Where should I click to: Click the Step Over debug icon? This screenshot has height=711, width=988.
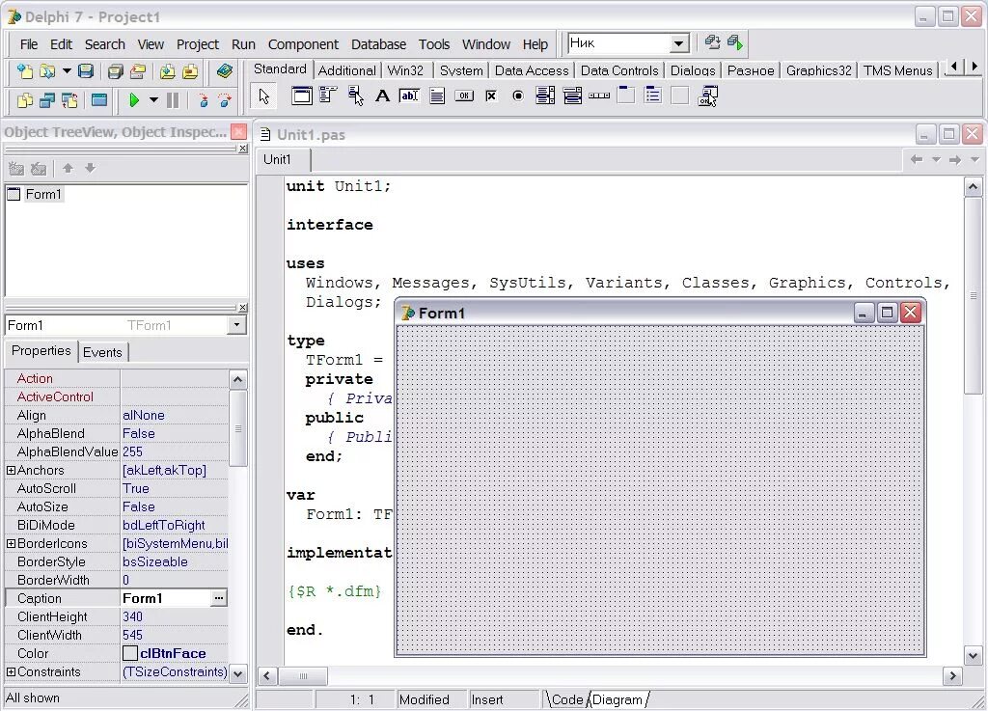[225, 100]
